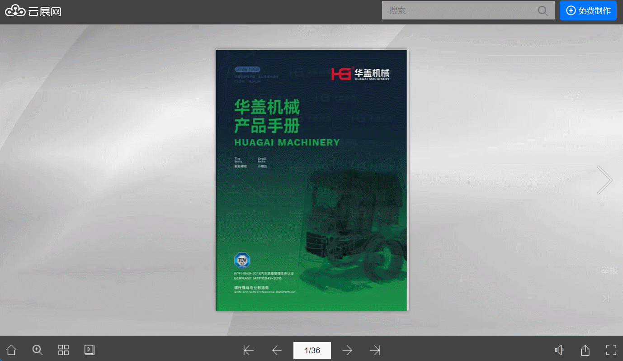Viewport: 623px width, 361px height.
Task: Click the search magnifier icon
Action: coord(543,10)
